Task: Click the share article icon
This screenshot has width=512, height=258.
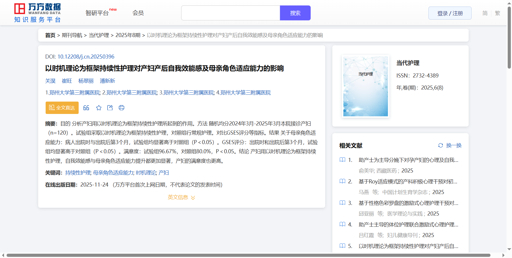Action: (110, 108)
